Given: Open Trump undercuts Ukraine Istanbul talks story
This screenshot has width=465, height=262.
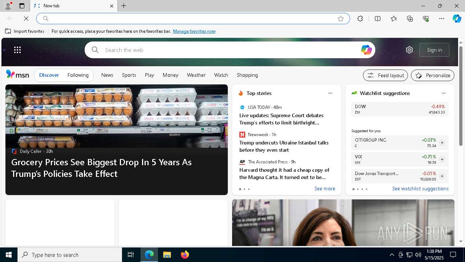Looking at the screenshot, I should [x=284, y=146].
